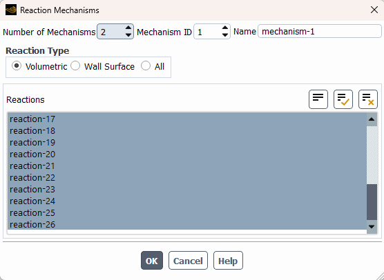Screen dimensions: 384x280
Task: Decrement the Mechanism ID spinner
Action: click(225, 35)
